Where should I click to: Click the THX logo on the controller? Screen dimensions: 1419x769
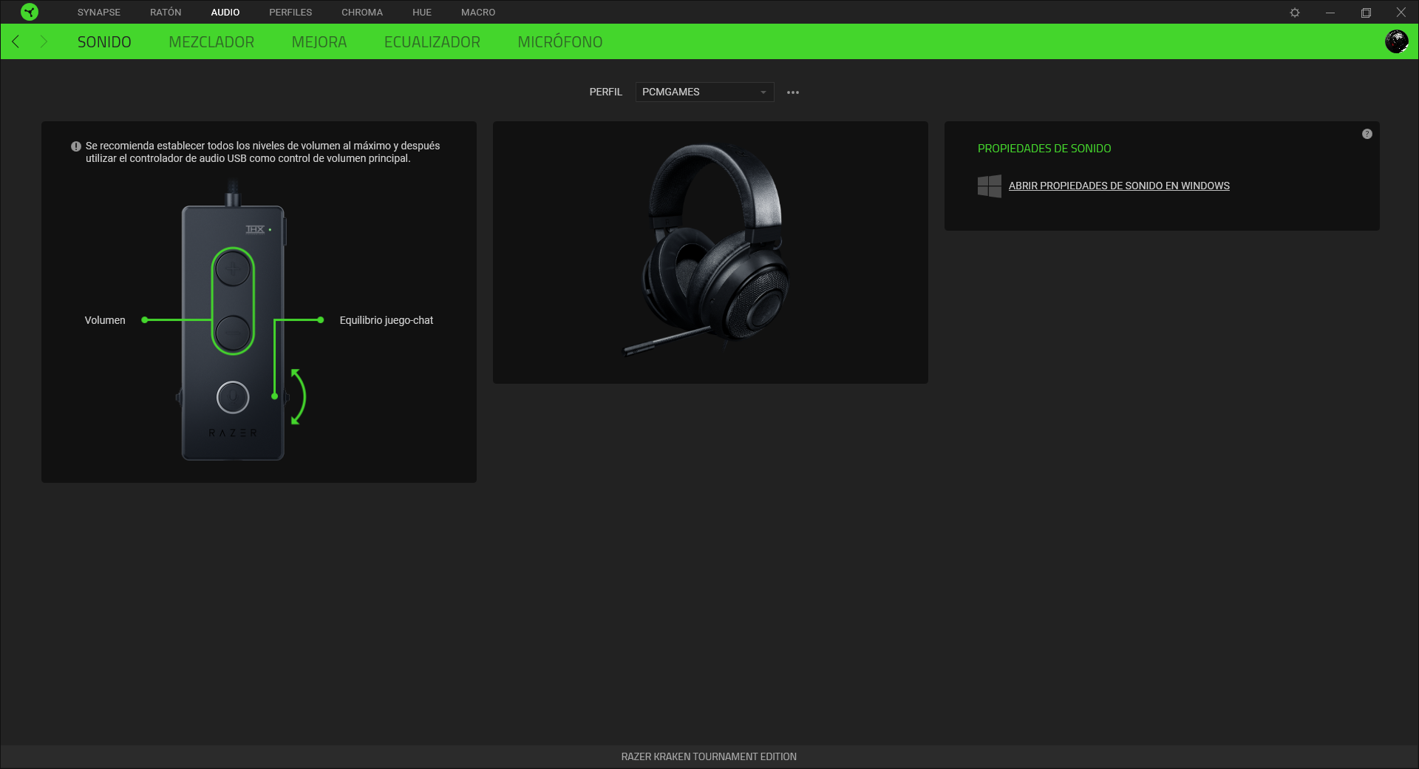[x=255, y=229]
